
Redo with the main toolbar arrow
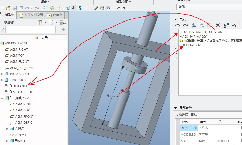(x=36, y=8)
